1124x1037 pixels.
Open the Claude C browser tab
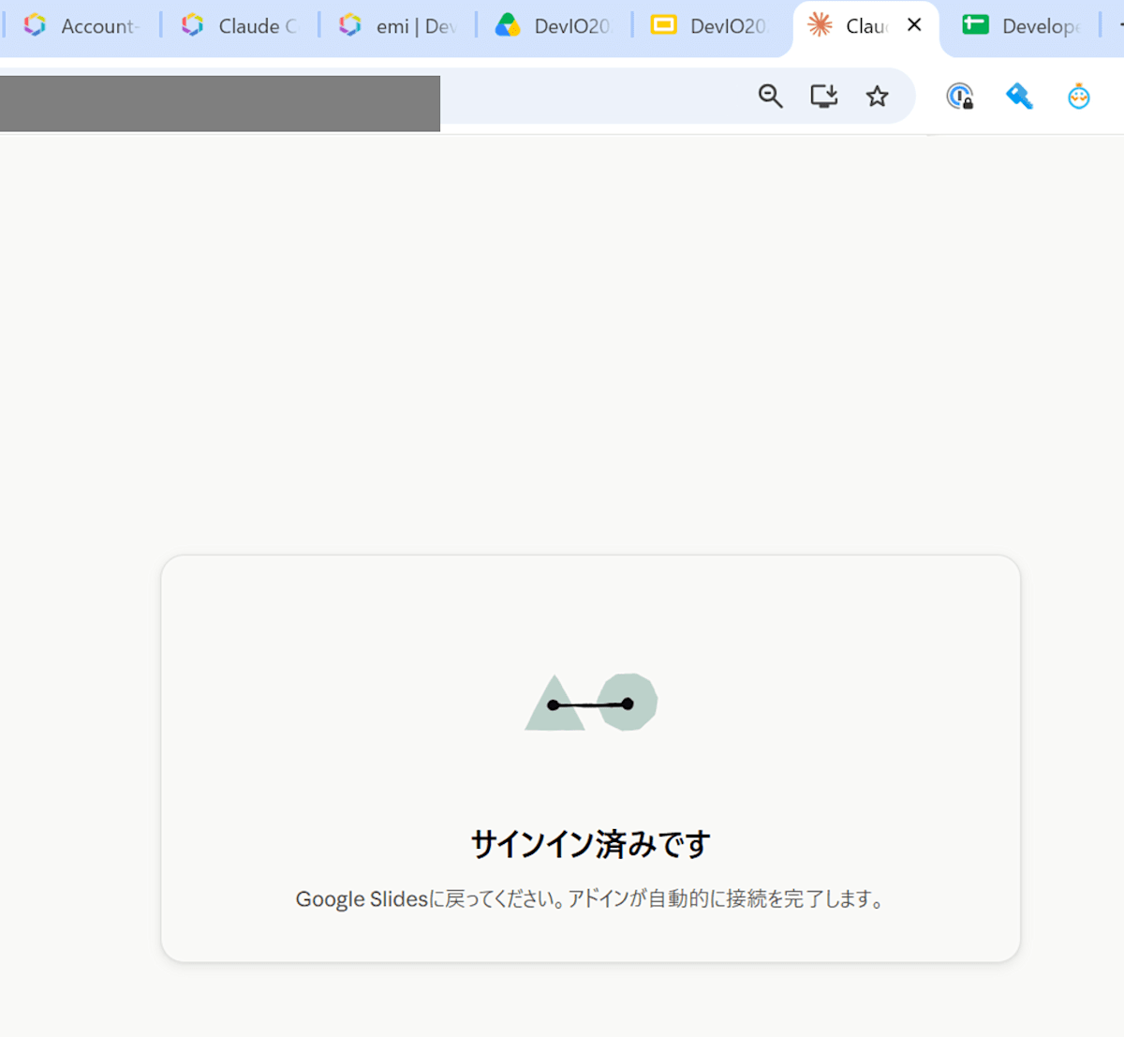coord(240,26)
